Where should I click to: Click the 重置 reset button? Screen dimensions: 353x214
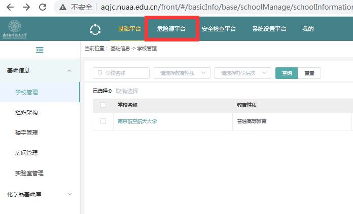pos(309,73)
